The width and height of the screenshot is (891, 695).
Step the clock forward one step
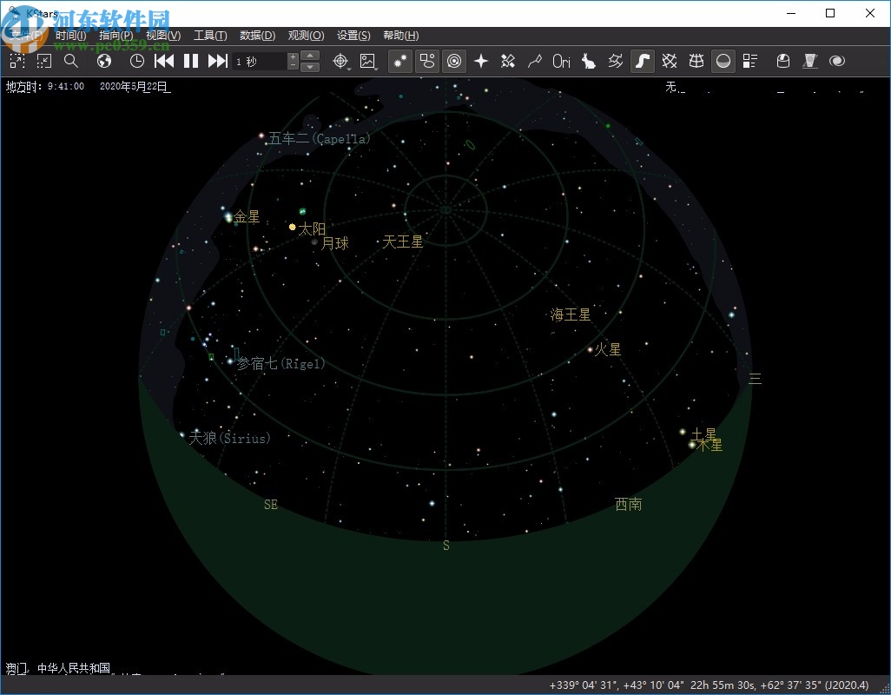pos(218,61)
